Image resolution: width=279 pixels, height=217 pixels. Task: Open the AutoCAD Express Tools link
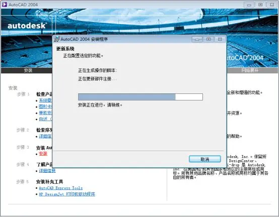click(x=60, y=188)
